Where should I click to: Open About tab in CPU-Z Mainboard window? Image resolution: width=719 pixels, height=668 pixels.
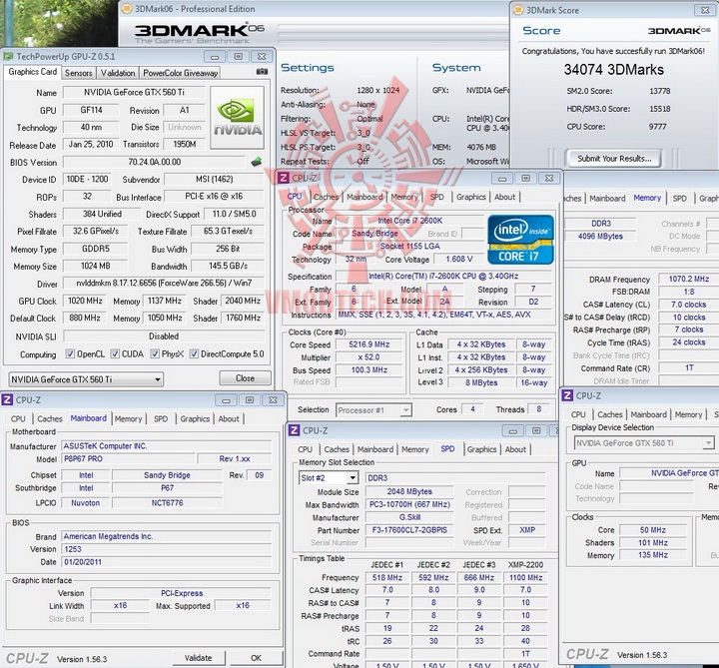(x=229, y=418)
